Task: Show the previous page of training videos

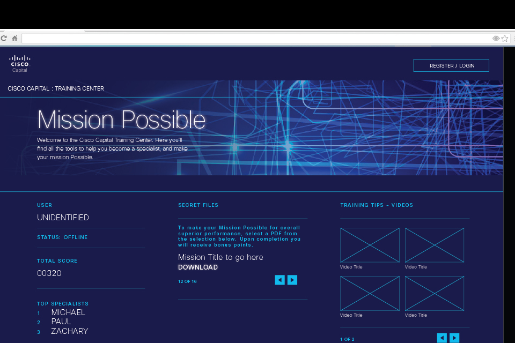Action: [x=442, y=338]
